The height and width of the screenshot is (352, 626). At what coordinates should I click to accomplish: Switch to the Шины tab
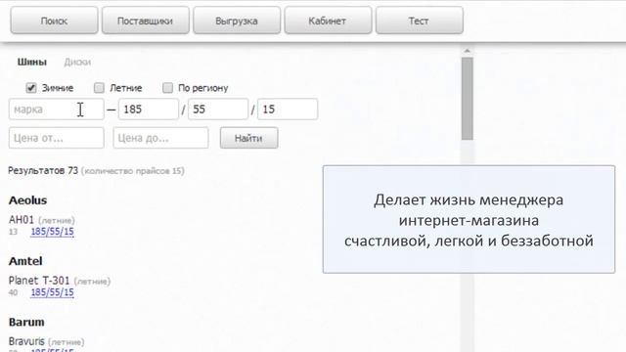click(x=32, y=62)
